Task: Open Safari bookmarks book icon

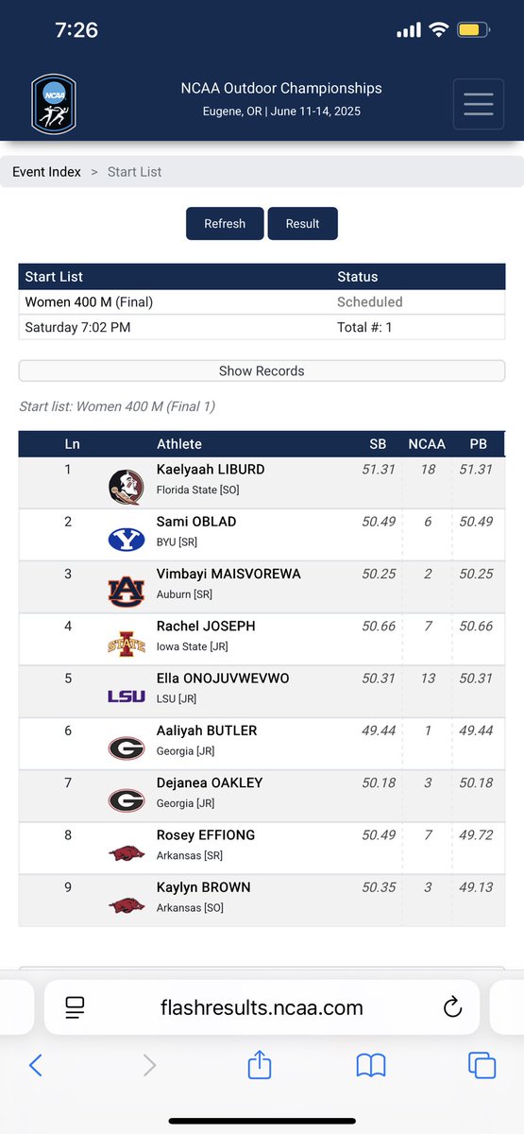Action: (371, 1066)
